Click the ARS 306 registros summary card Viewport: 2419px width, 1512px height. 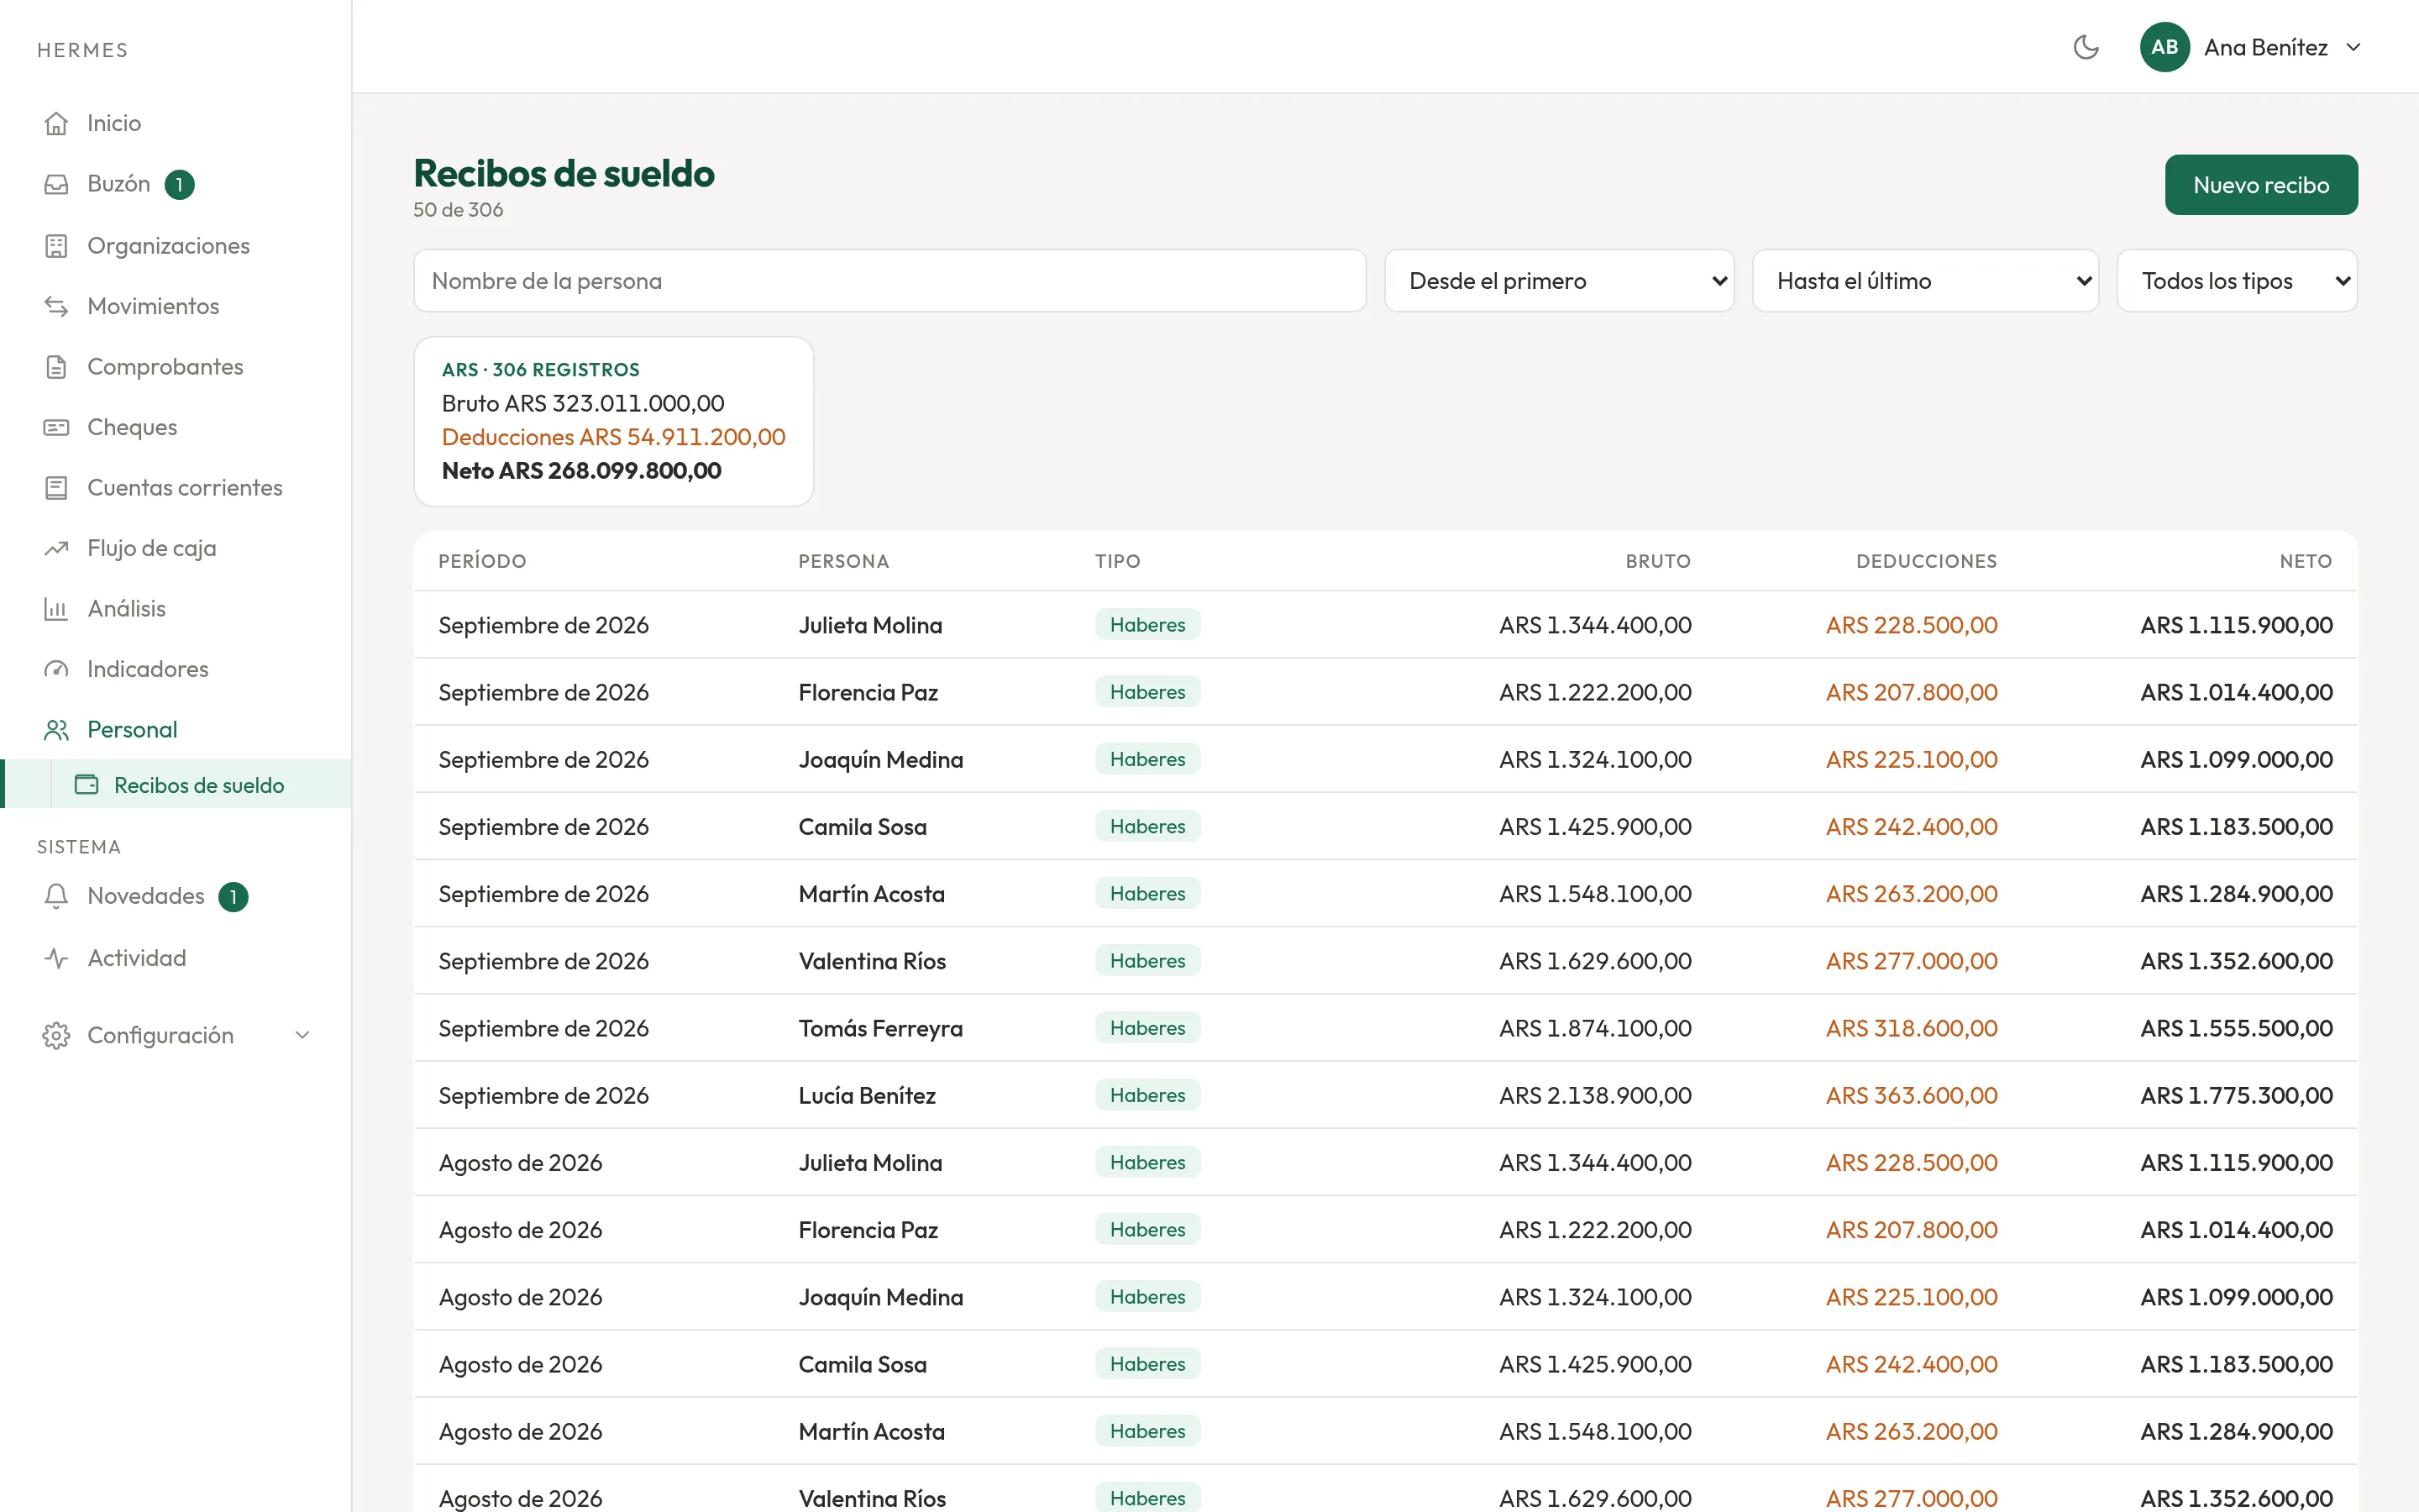(614, 421)
